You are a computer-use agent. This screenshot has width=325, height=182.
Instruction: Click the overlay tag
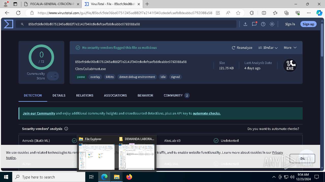[95, 77]
